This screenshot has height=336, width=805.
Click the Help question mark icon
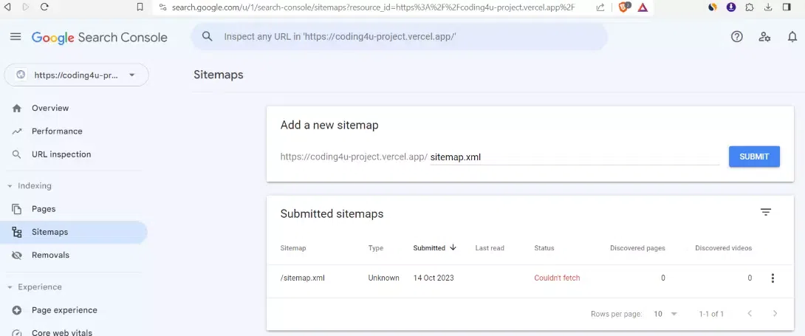tap(736, 37)
